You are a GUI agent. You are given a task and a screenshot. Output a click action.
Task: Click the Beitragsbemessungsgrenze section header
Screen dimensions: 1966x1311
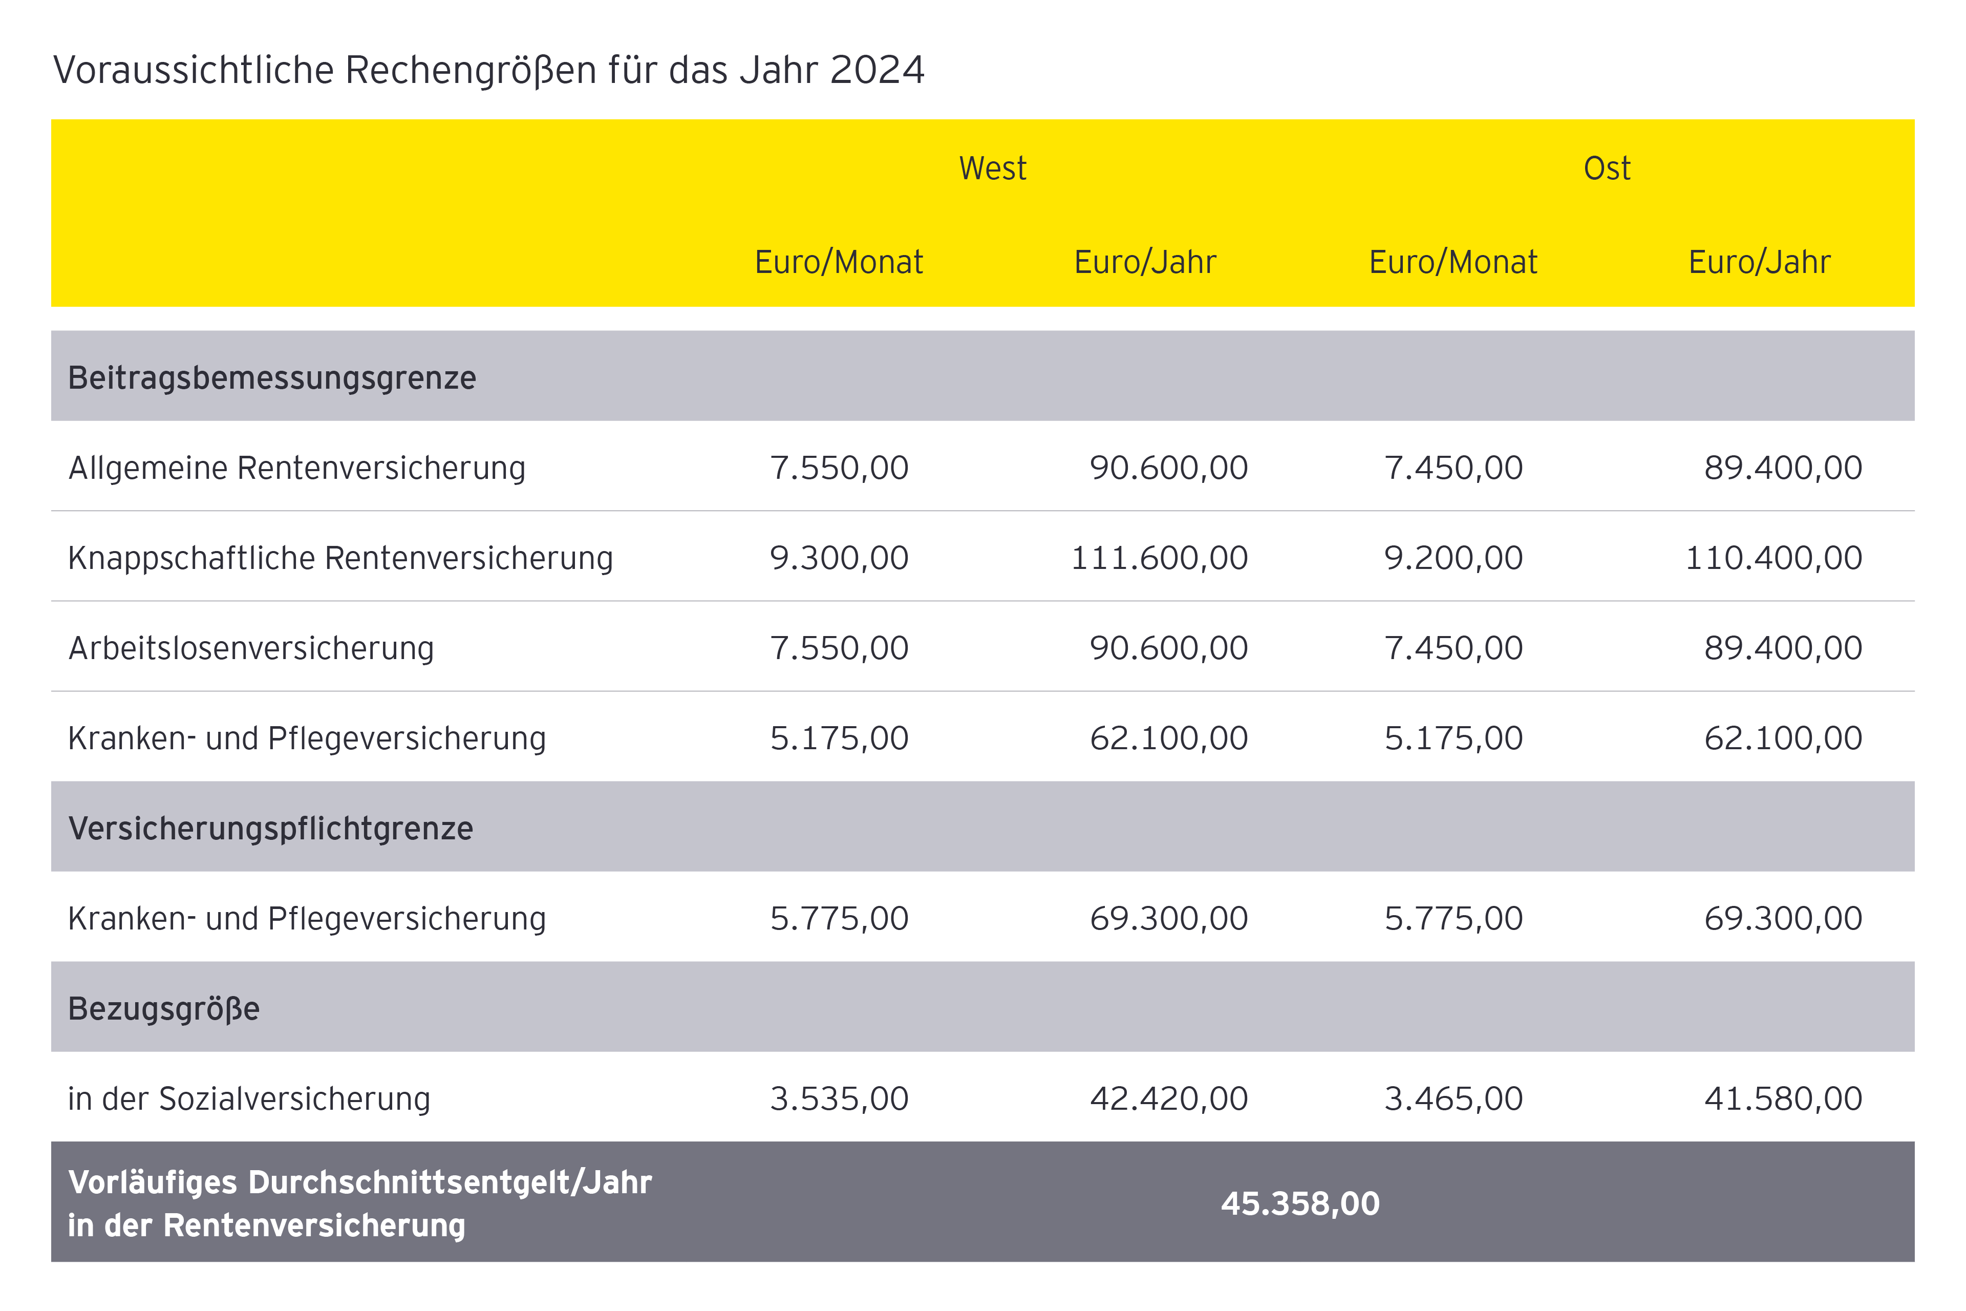(272, 378)
